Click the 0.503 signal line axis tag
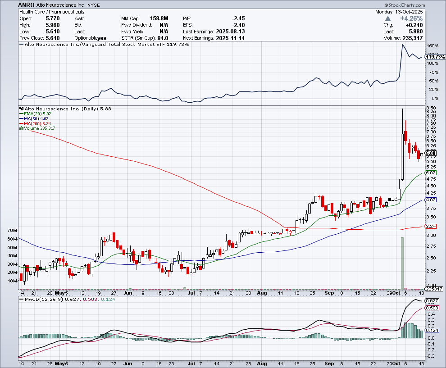446x368 pixels. click(x=432, y=308)
